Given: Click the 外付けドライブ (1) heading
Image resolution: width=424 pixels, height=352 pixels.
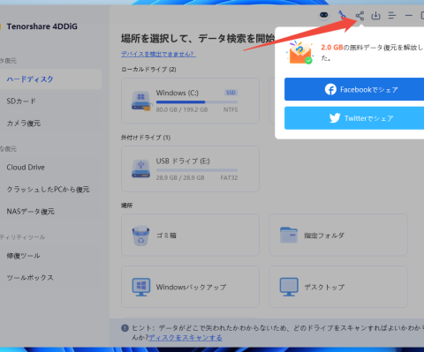Looking at the screenshot, I should 146,138.
